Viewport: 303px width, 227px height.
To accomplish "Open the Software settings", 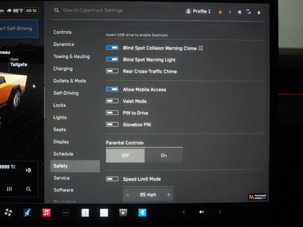I will coord(63,190).
